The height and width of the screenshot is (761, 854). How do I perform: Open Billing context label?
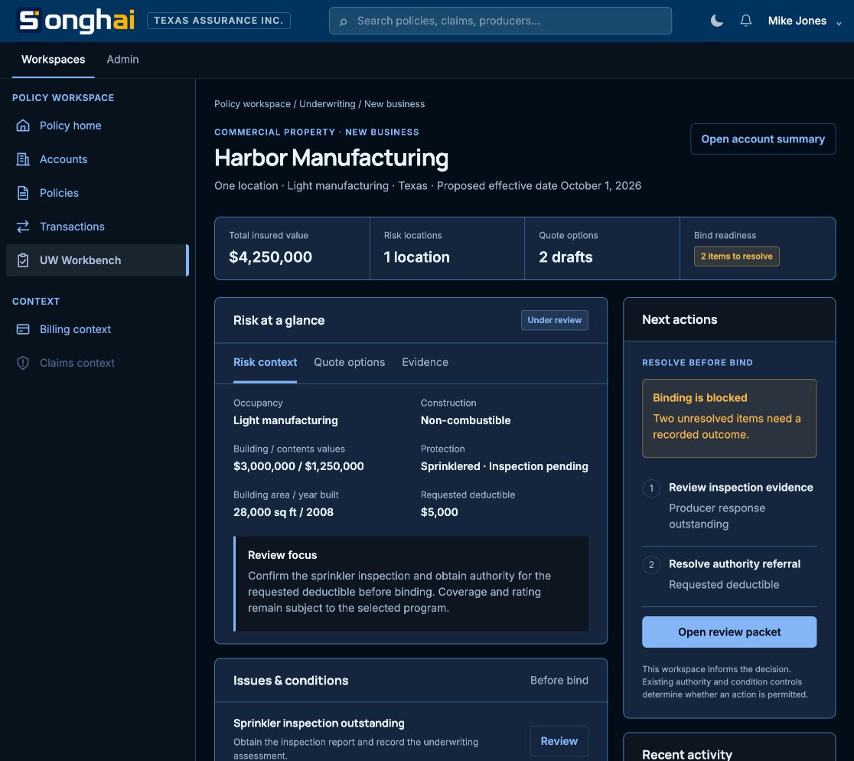(75, 329)
